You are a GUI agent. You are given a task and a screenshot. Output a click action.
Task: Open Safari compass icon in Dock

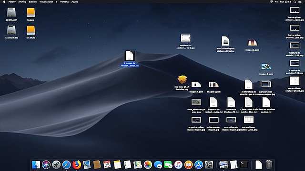pos(66,165)
